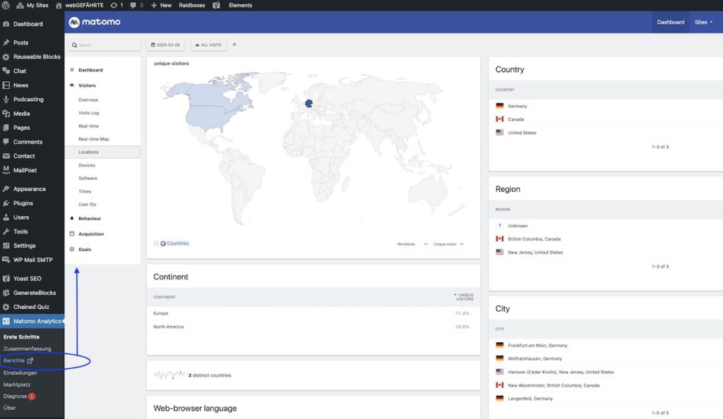The height and width of the screenshot is (419, 723).
Task: Click the Settings sidebar icon
Action: [x=6, y=246]
